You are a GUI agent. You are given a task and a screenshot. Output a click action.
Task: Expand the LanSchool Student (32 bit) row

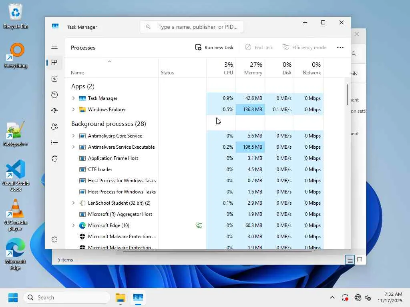tap(74, 203)
